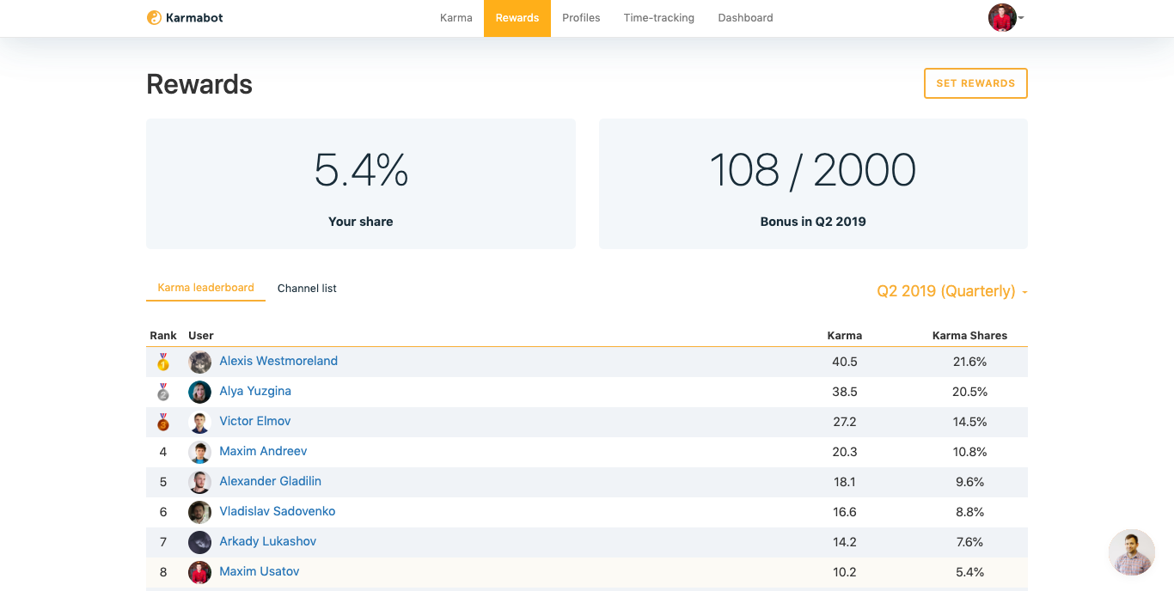Switch to the Channel list tab
Screen dimensions: 1174x591
[307, 289]
